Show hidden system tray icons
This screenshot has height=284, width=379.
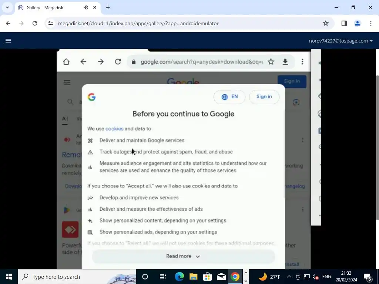289,277
